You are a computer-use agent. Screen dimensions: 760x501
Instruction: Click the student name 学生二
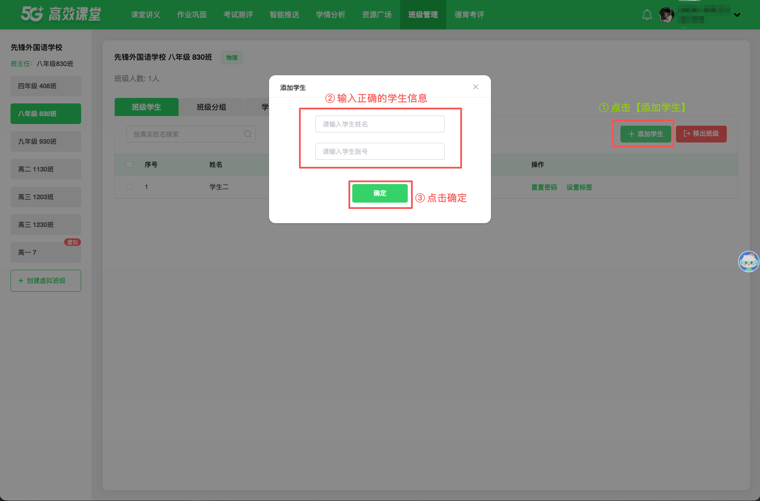(x=219, y=187)
